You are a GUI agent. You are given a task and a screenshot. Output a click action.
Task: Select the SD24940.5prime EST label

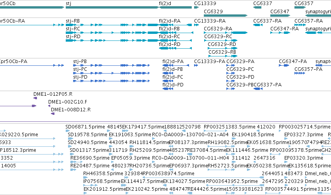coord(88,142)
